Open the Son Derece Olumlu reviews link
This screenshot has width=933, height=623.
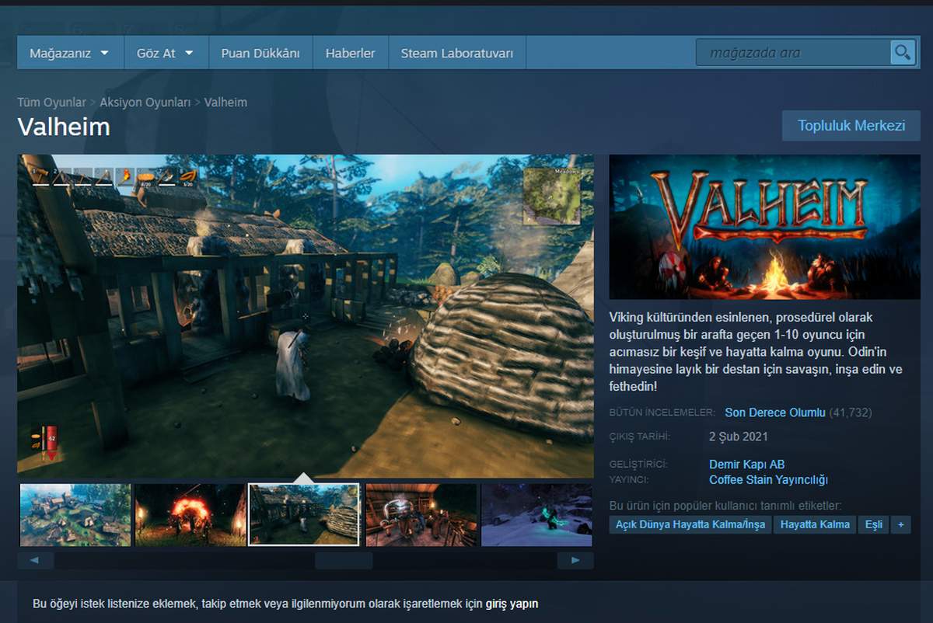[775, 412]
